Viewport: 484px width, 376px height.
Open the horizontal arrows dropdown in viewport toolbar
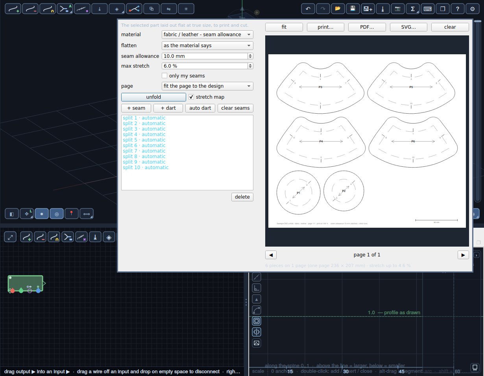(x=87, y=214)
